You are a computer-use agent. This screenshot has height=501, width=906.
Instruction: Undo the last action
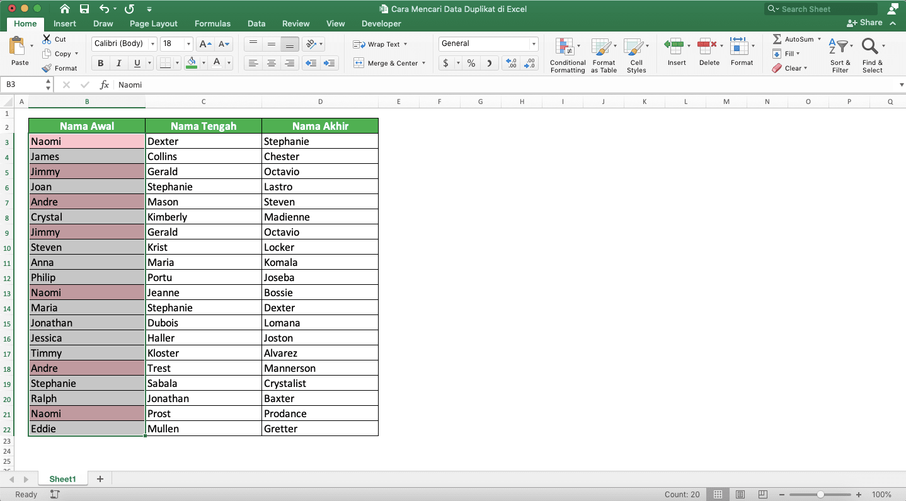coord(104,9)
